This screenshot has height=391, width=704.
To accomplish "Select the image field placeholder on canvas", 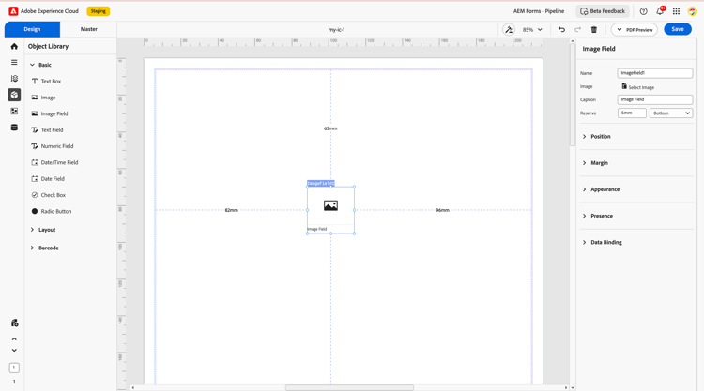I will pyautogui.click(x=331, y=205).
